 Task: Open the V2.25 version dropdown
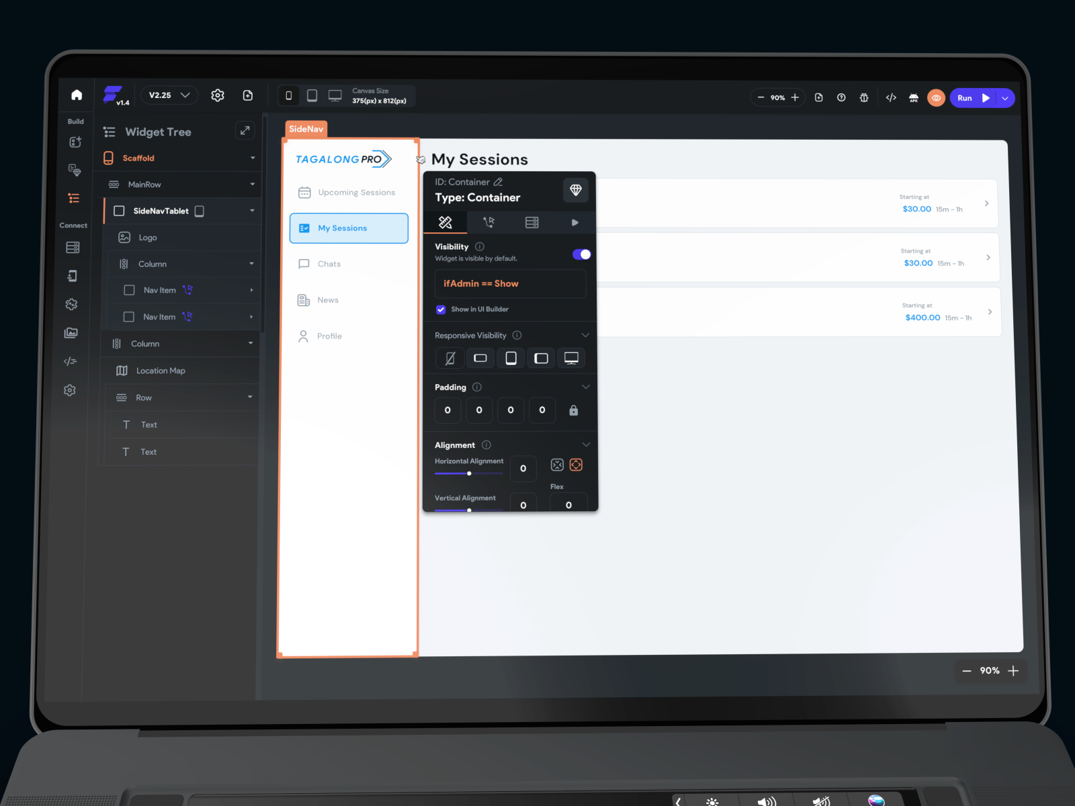tap(169, 95)
